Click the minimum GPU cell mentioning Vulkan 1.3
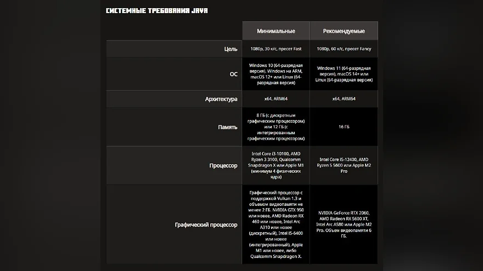Viewport: 483px width, 271px height. (x=276, y=224)
